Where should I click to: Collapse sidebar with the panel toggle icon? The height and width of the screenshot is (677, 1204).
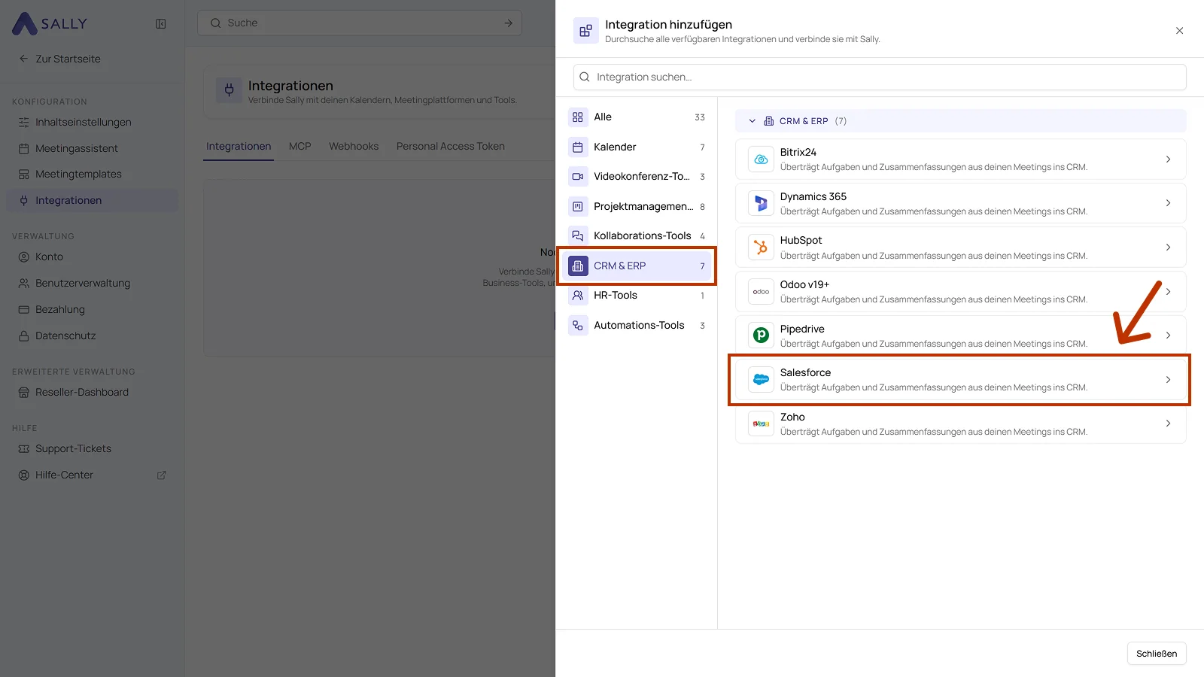161,24
